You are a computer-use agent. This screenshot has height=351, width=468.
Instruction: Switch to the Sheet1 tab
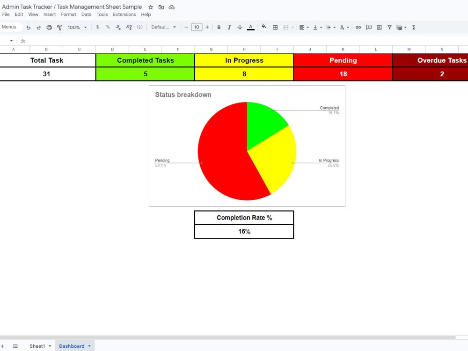(37, 346)
